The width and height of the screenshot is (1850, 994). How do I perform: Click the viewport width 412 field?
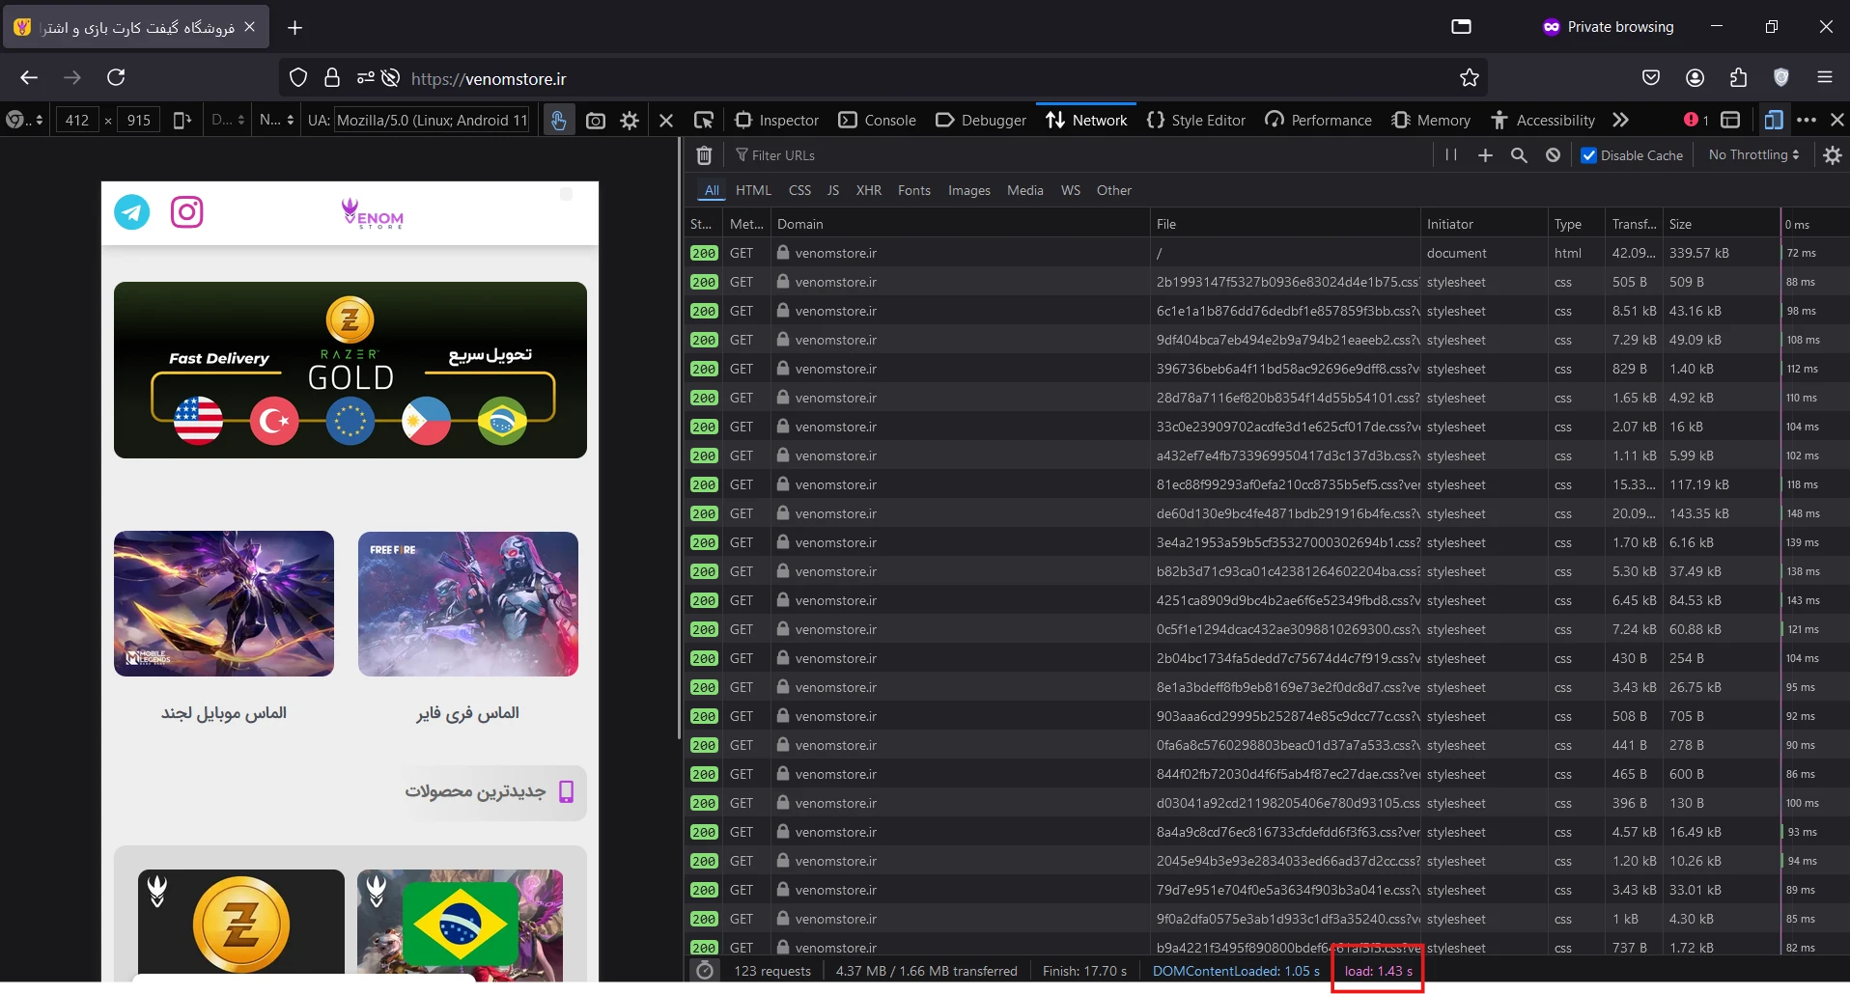[77, 120]
